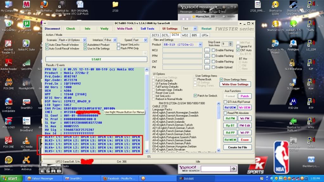This screenshot has width=324, height=182.
Task: Open the BlackBerry desktop icon
Action: point(311,161)
